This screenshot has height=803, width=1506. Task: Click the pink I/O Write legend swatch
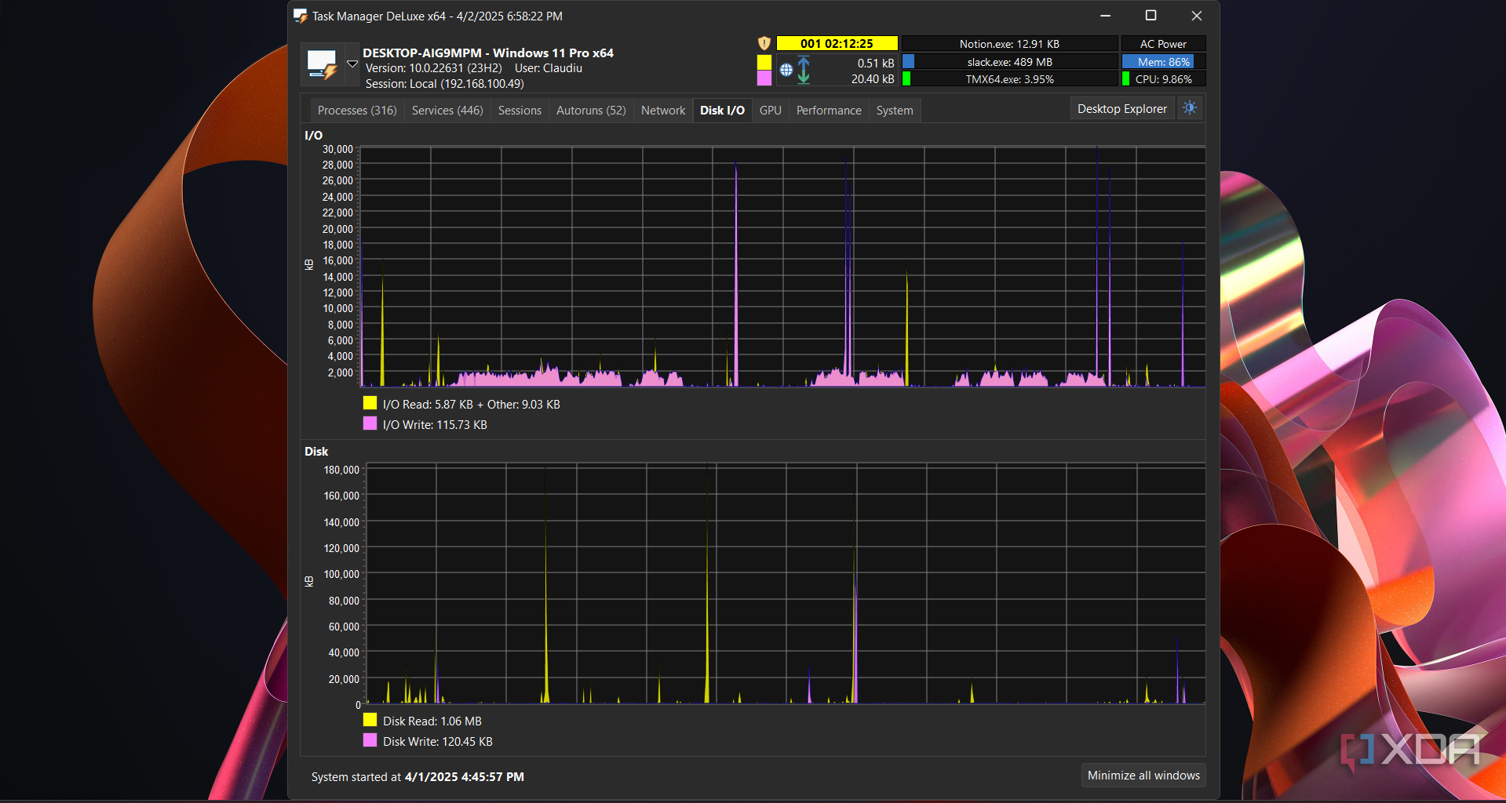point(370,423)
